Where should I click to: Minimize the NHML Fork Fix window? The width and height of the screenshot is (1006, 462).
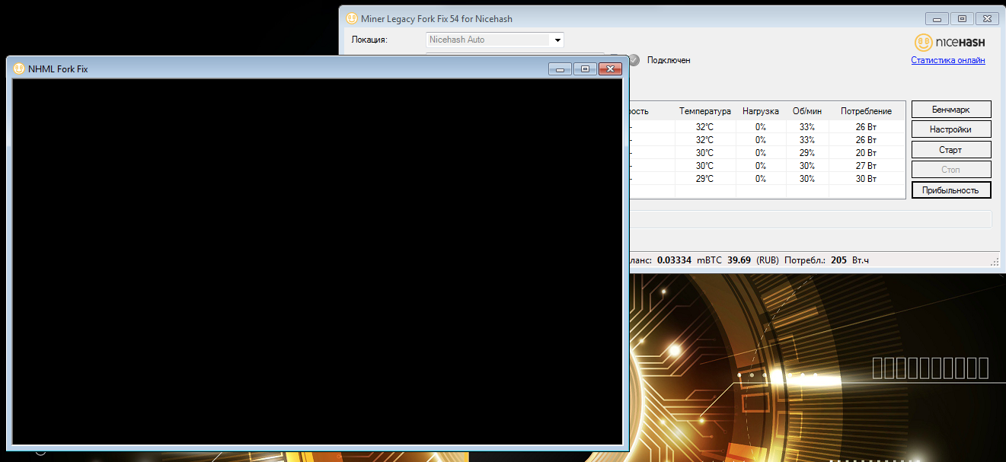[560, 69]
